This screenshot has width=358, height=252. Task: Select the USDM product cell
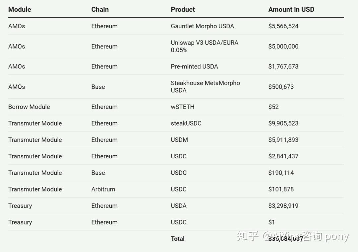point(179,140)
